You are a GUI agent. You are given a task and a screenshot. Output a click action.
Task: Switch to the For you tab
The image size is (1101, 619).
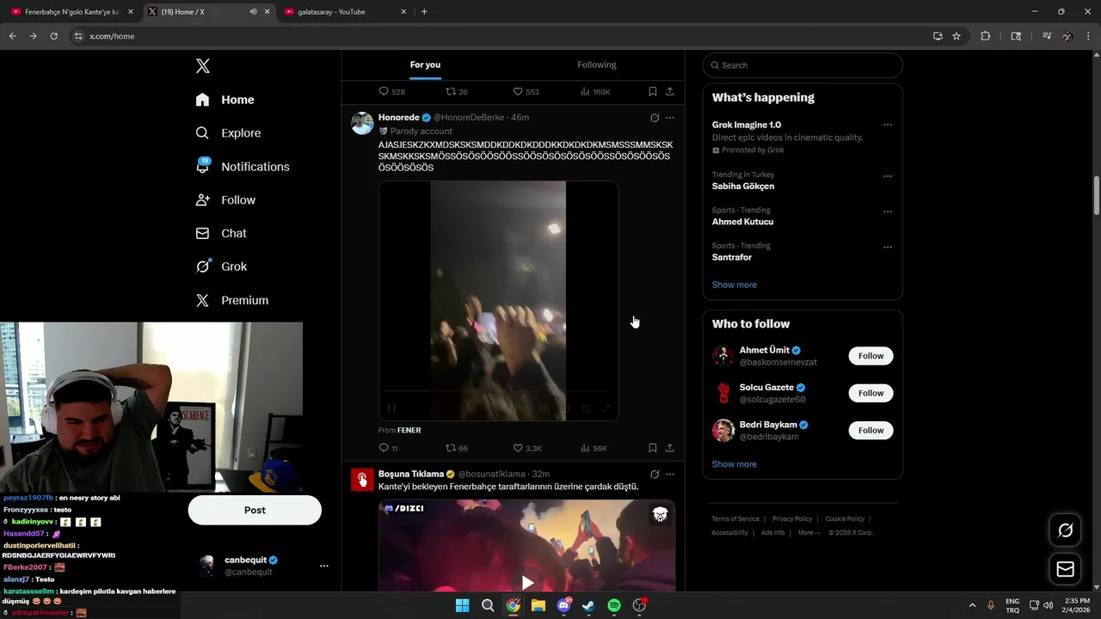click(x=425, y=65)
